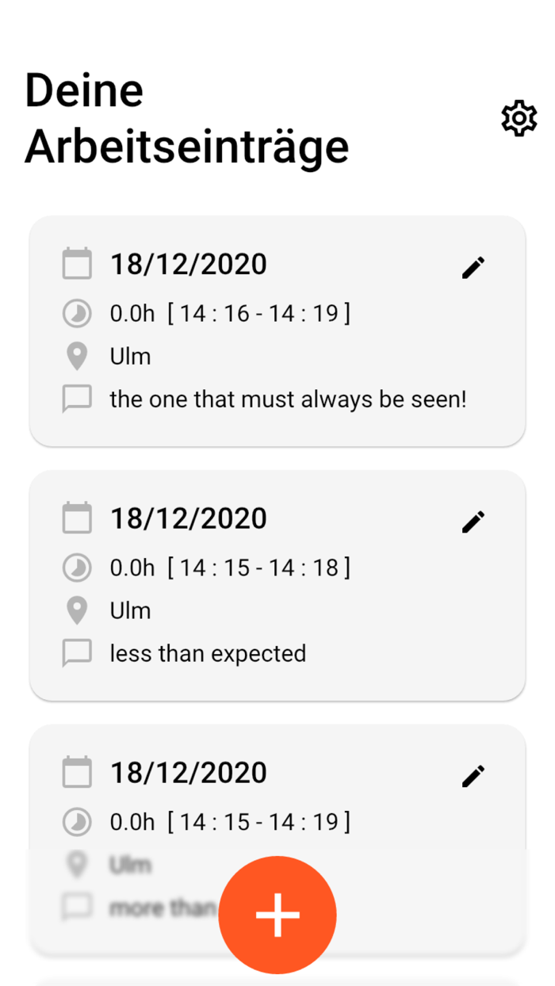
Task: Click the clock icon beside 14:16 - 14:19
Action: 77,314
